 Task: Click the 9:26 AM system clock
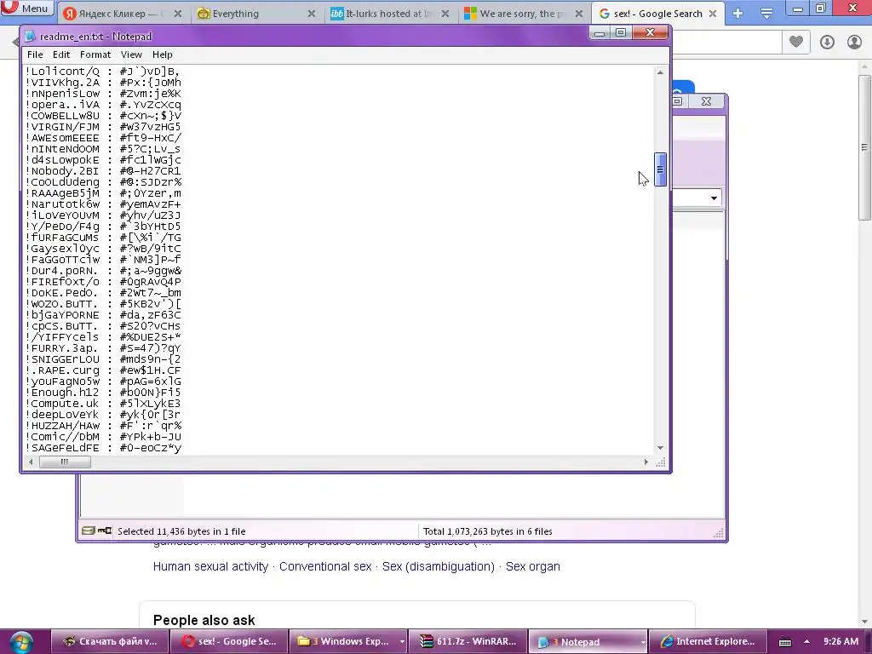tap(840, 641)
